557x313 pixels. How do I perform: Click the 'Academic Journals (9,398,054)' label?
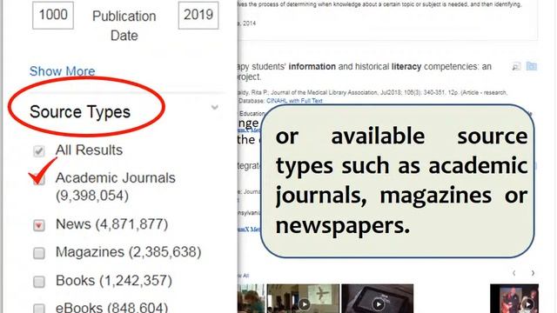coord(116,187)
